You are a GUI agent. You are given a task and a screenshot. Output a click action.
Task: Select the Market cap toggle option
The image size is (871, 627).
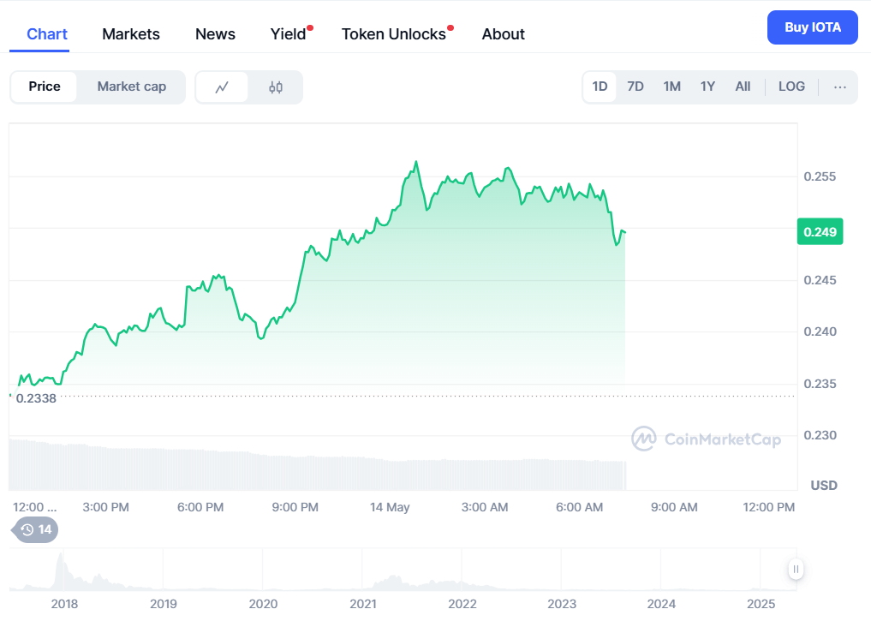click(x=132, y=87)
